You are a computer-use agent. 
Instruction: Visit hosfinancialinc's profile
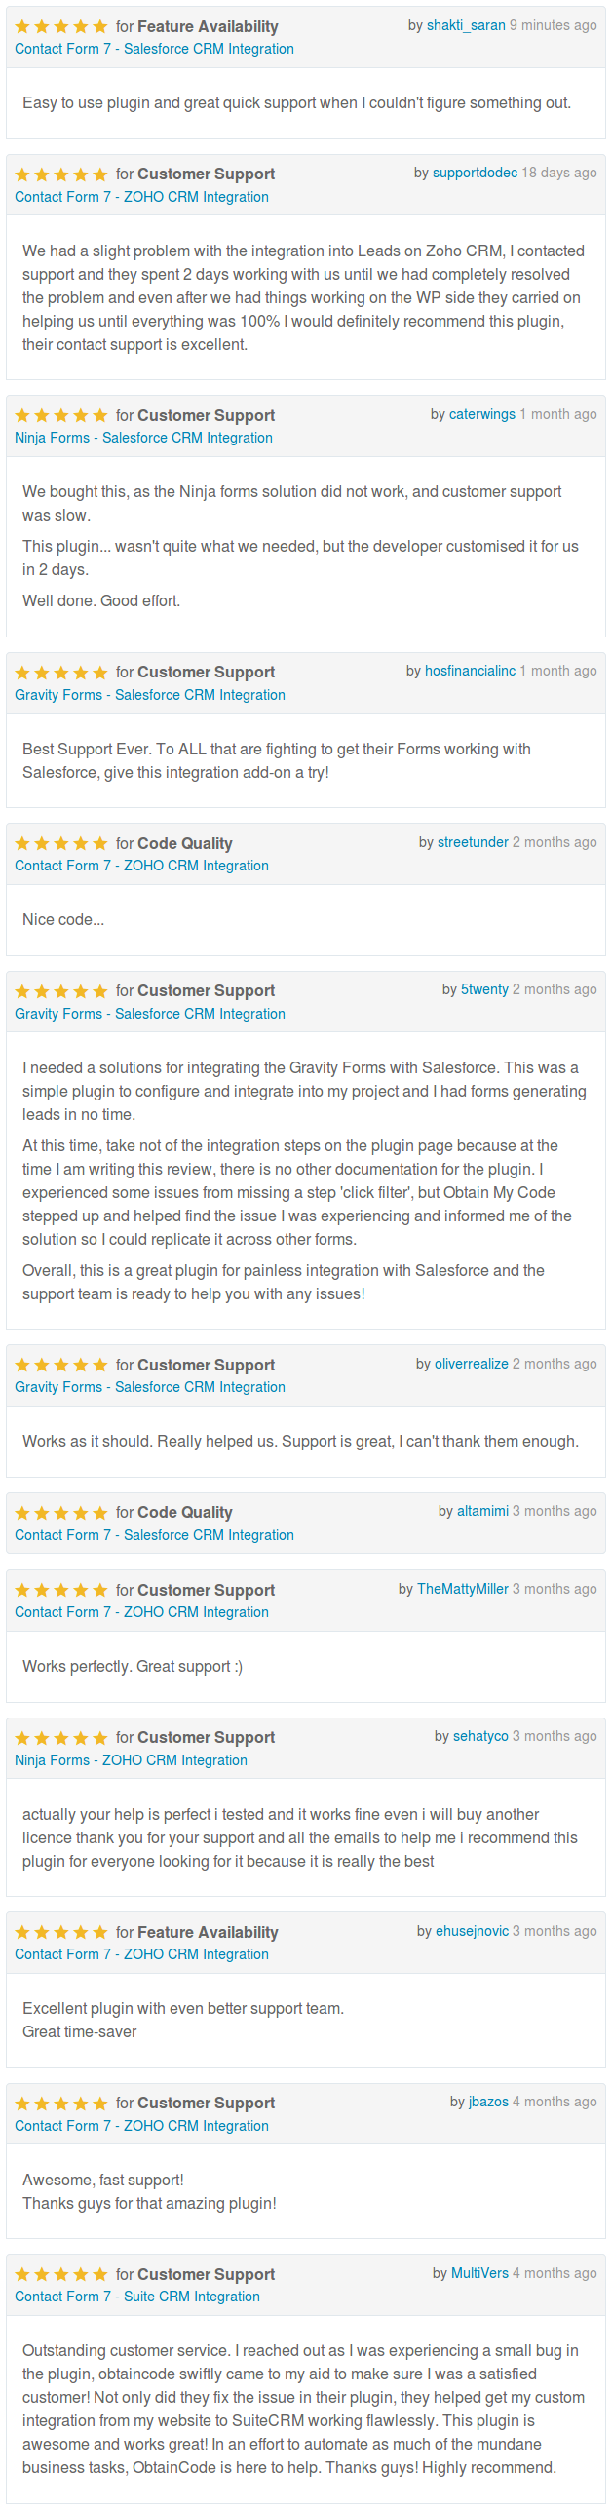[x=470, y=672]
